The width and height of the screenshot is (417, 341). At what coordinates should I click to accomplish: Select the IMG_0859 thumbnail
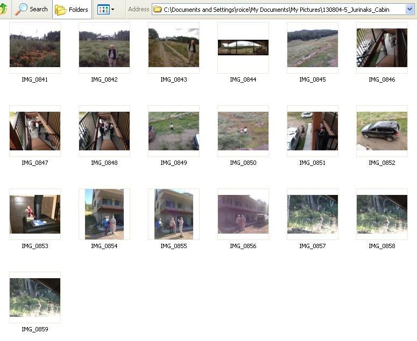tap(35, 298)
